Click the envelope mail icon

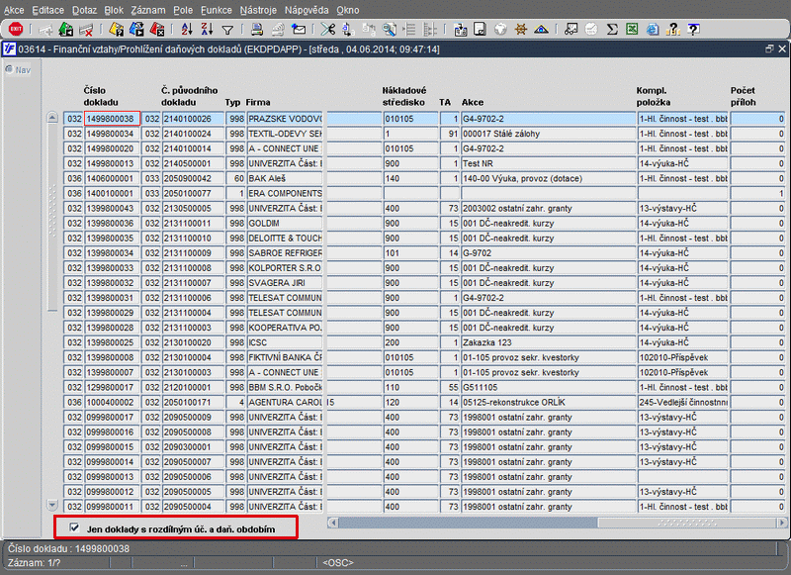click(x=299, y=30)
